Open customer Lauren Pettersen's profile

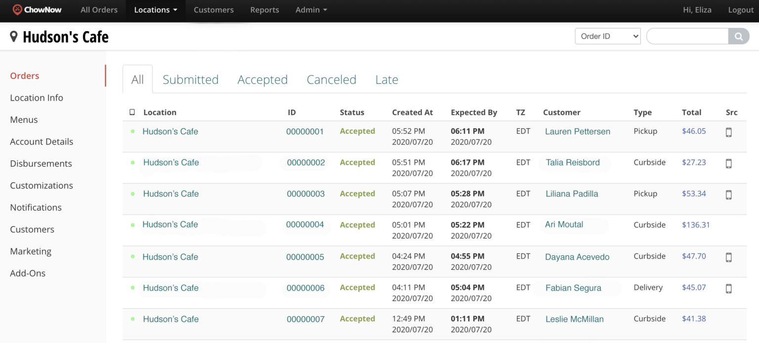pyautogui.click(x=577, y=132)
